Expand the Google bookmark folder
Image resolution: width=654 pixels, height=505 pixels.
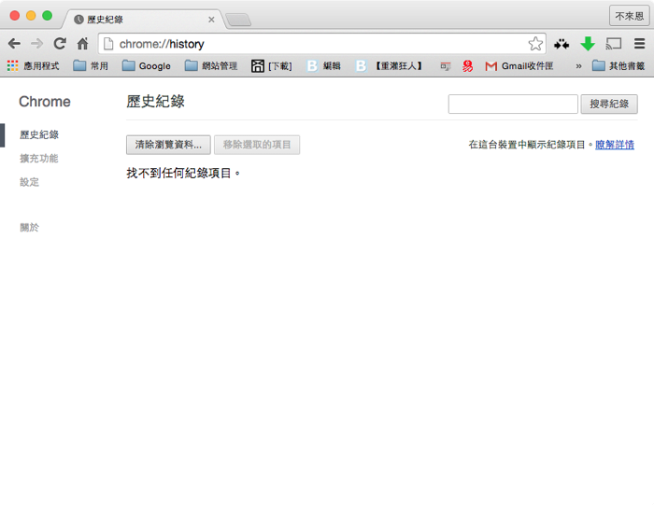tap(147, 66)
